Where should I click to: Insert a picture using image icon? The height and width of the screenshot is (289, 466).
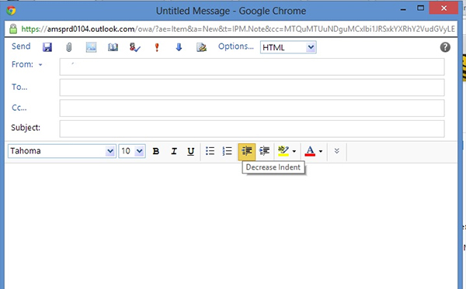[91, 47]
